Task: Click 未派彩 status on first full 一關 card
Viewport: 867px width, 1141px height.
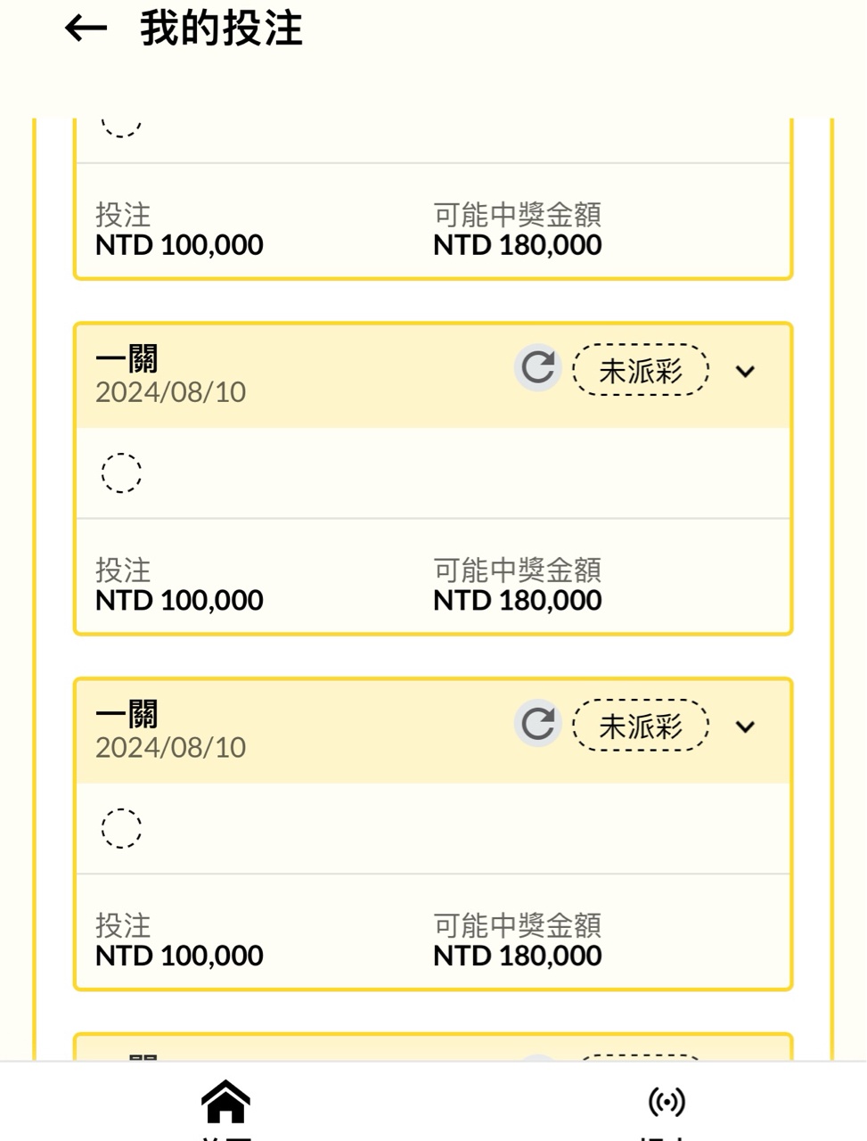Action: click(640, 370)
